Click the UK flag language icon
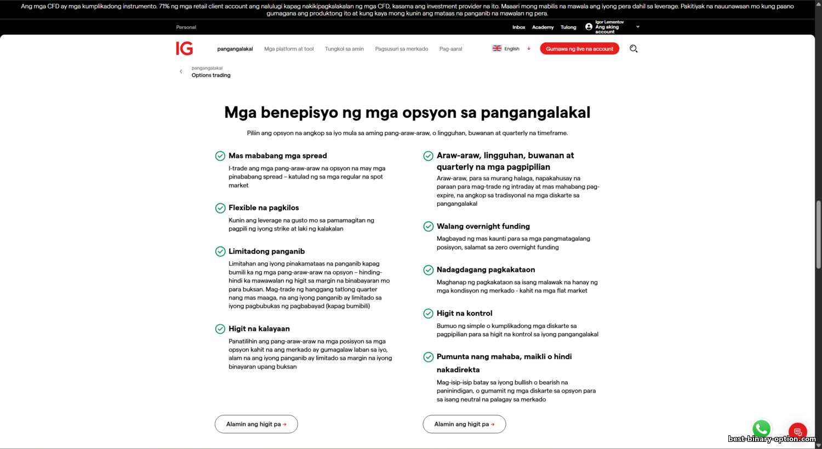This screenshot has width=822, height=449. 497,49
